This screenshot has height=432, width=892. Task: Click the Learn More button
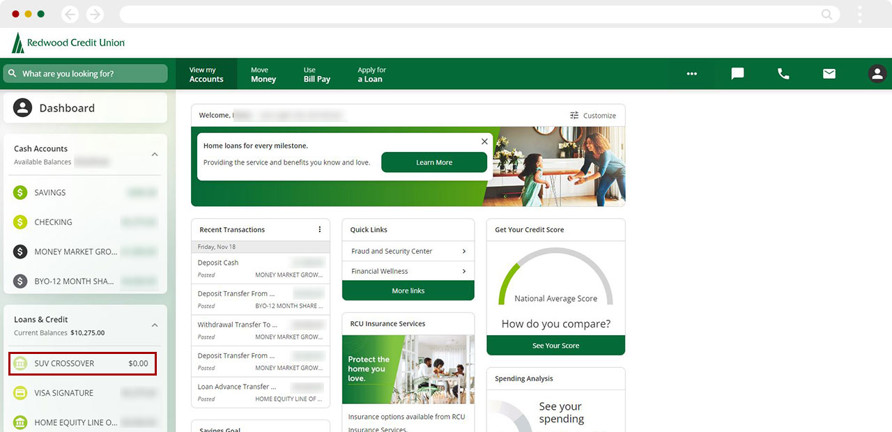[434, 162]
